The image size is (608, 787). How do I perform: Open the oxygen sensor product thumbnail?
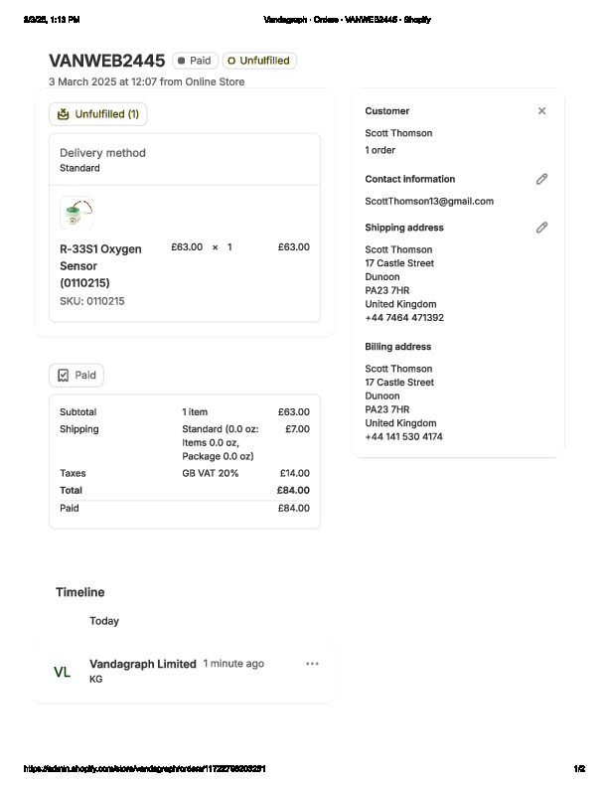point(76,213)
